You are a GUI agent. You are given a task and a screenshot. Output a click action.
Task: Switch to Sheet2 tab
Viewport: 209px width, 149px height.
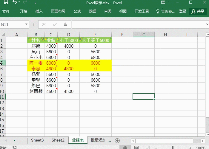58,140
